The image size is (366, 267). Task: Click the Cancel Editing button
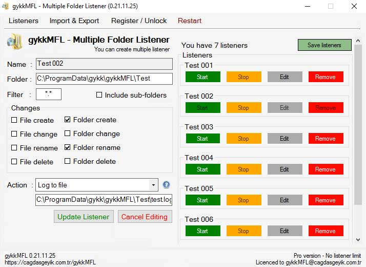145,217
